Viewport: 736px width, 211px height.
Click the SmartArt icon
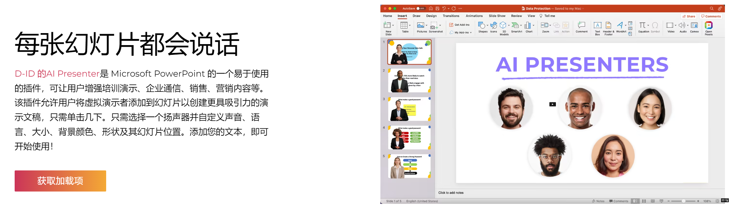pos(515,26)
